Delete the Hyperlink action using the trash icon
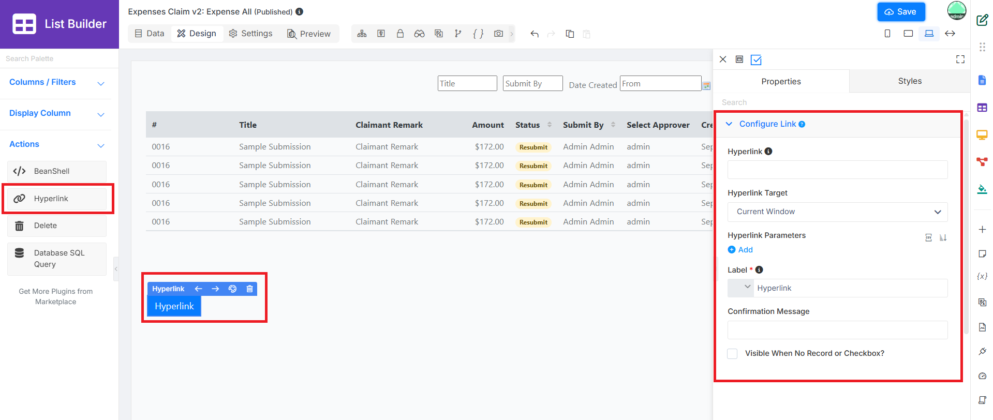The height and width of the screenshot is (420, 993). pos(249,289)
